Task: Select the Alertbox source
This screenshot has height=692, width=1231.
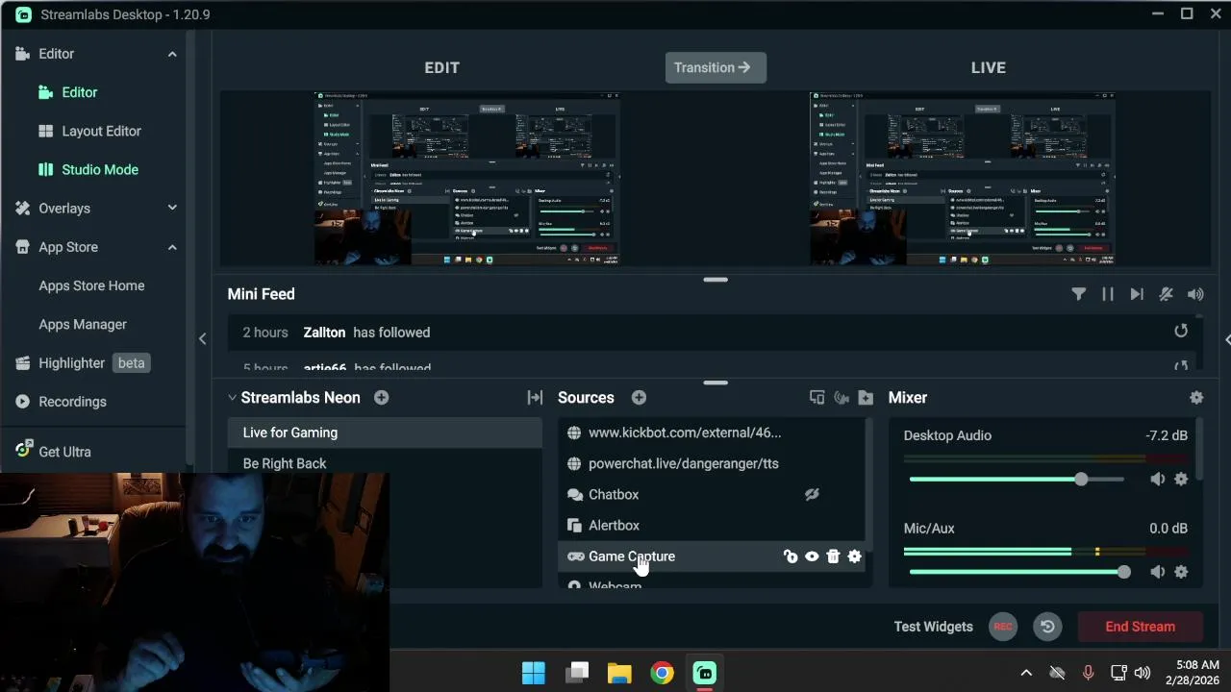Action: [x=712, y=525]
